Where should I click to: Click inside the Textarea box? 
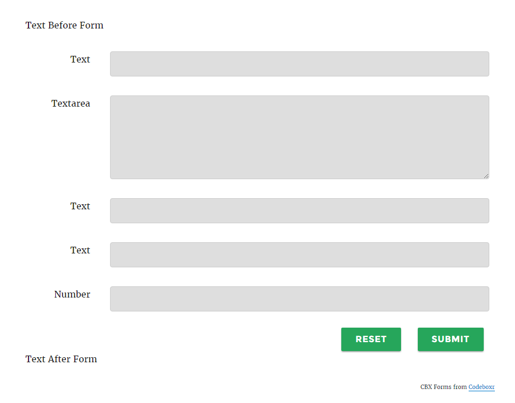tap(299, 137)
